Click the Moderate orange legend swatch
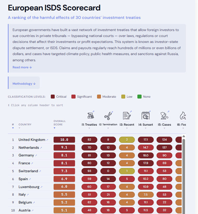The height and width of the screenshot is (214, 198). tap(99, 96)
